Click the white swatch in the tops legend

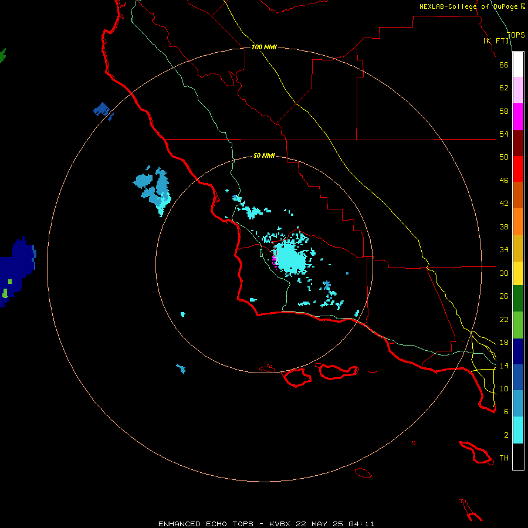click(x=518, y=65)
